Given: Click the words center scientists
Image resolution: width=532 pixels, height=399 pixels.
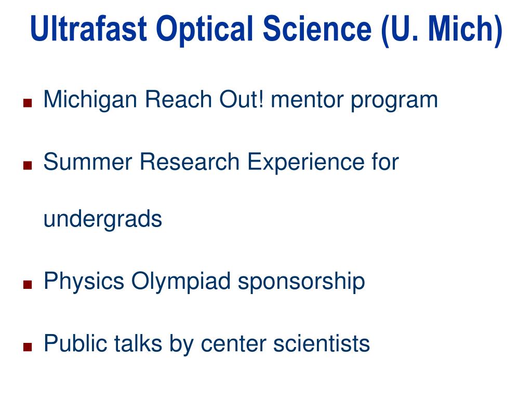Looking at the screenshot, I should coord(285,344).
